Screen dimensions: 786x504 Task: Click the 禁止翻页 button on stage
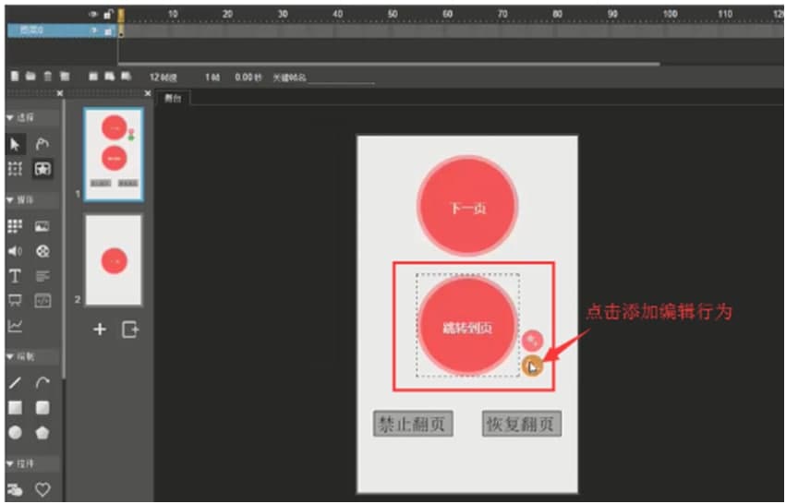[x=412, y=424]
